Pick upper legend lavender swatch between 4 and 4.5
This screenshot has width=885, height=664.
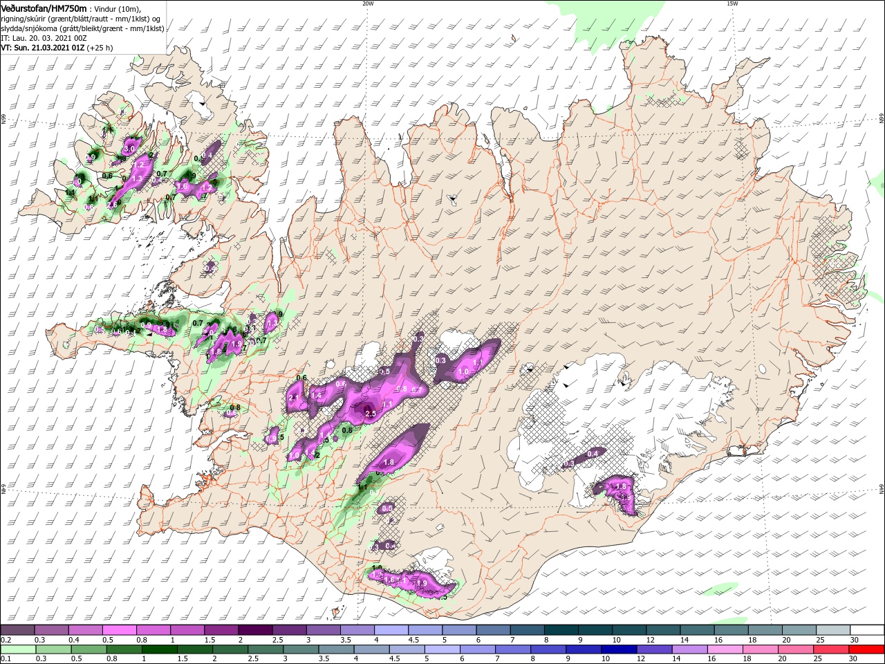(x=391, y=630)
